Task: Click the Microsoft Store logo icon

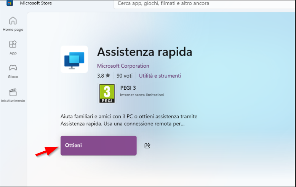Action: coord(10,3)
